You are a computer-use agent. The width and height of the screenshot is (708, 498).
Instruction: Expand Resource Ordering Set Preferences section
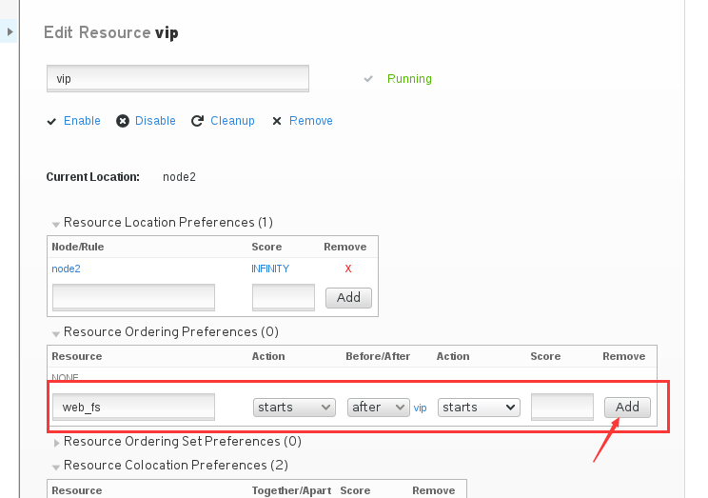tap(56, 443)
